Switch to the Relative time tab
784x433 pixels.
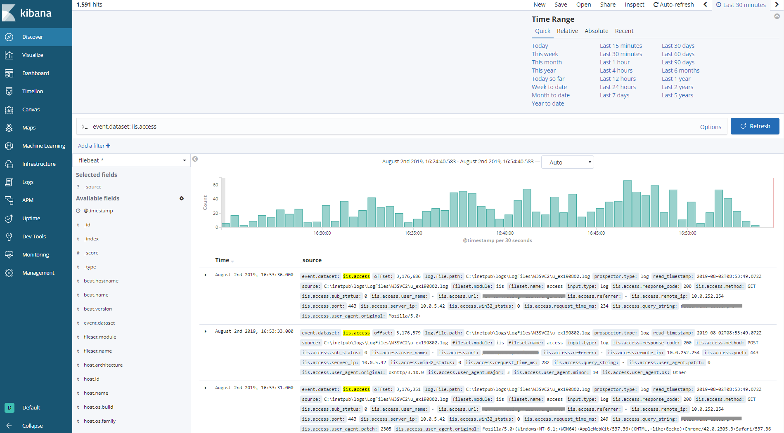point(567,31)
